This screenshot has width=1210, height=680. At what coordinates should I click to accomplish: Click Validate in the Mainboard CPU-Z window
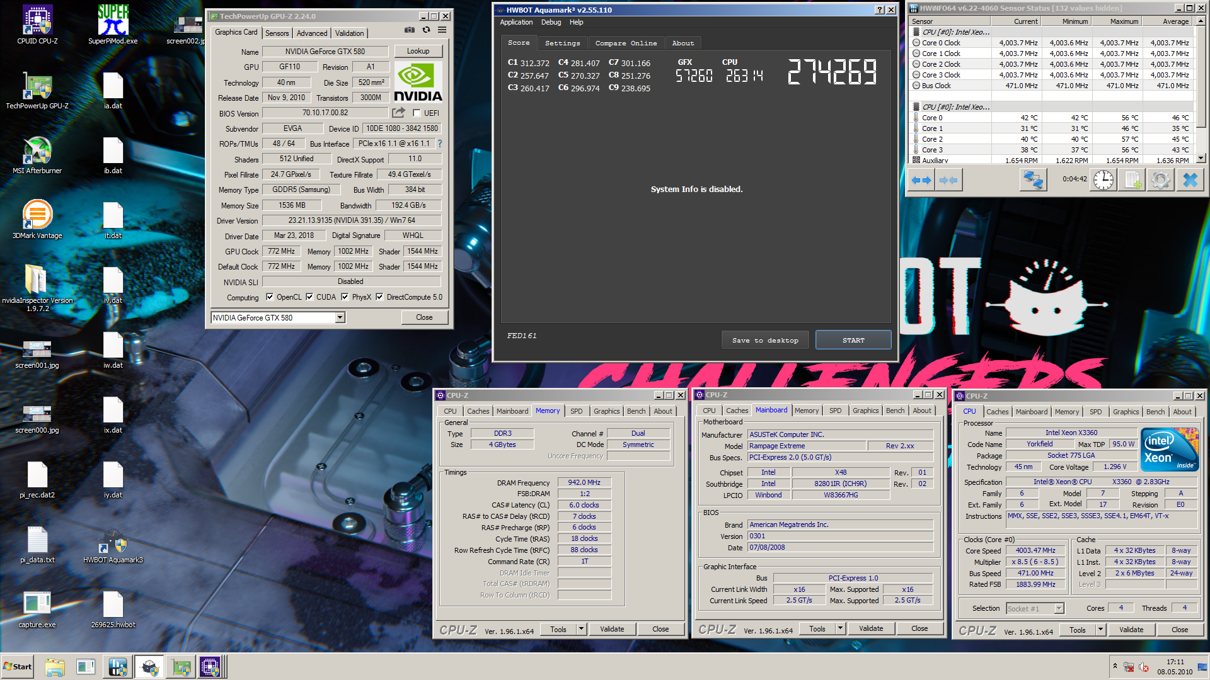tap(871, 628)
